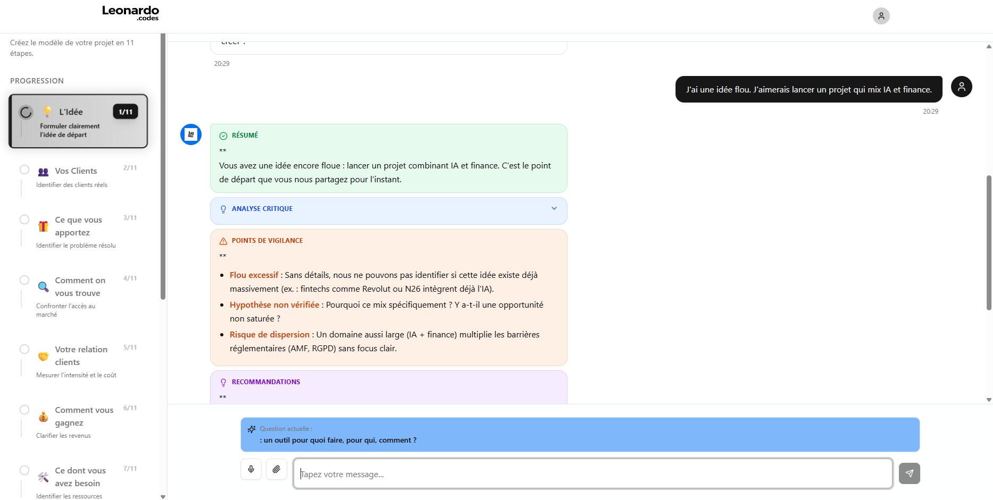Select the Votre relation clients radio circle
Image resolution: width=993 pixels, height=500 pixels.
pos(24,349)
